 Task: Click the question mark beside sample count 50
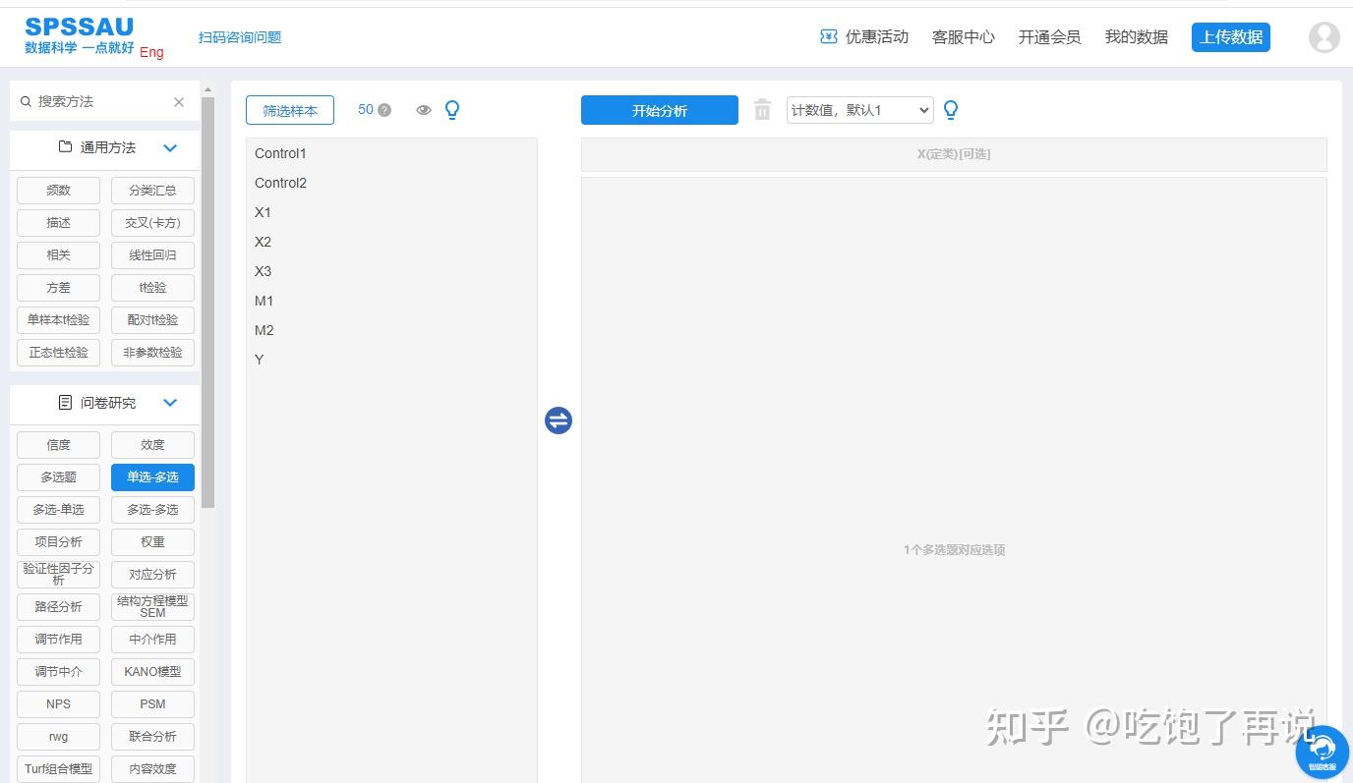click(385, 109)
